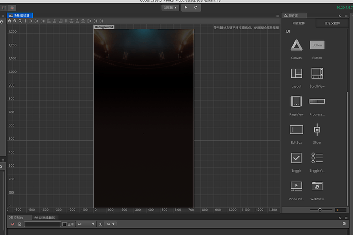
Task: Pick the ProgressBar widget icon
Action: (x=317, y=101)
